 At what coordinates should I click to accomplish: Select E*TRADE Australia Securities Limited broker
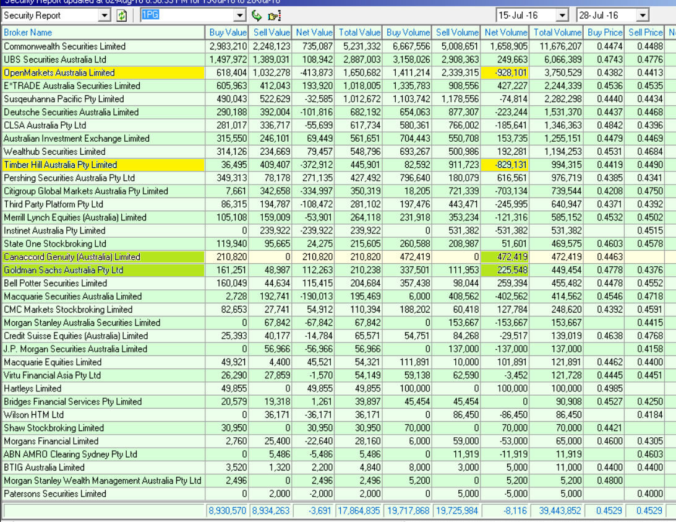(x=72, y=86)
